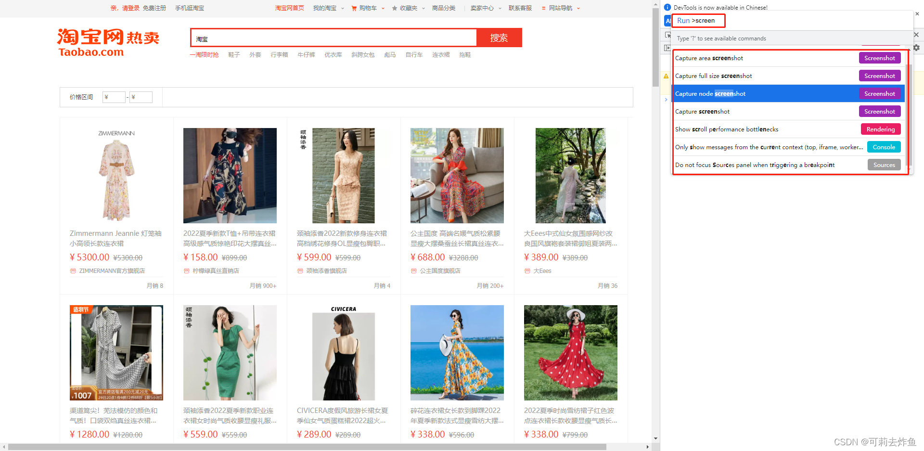Open the 手机逛淘宝 link
Screen dimensions: 924x451
click(190, 8)
